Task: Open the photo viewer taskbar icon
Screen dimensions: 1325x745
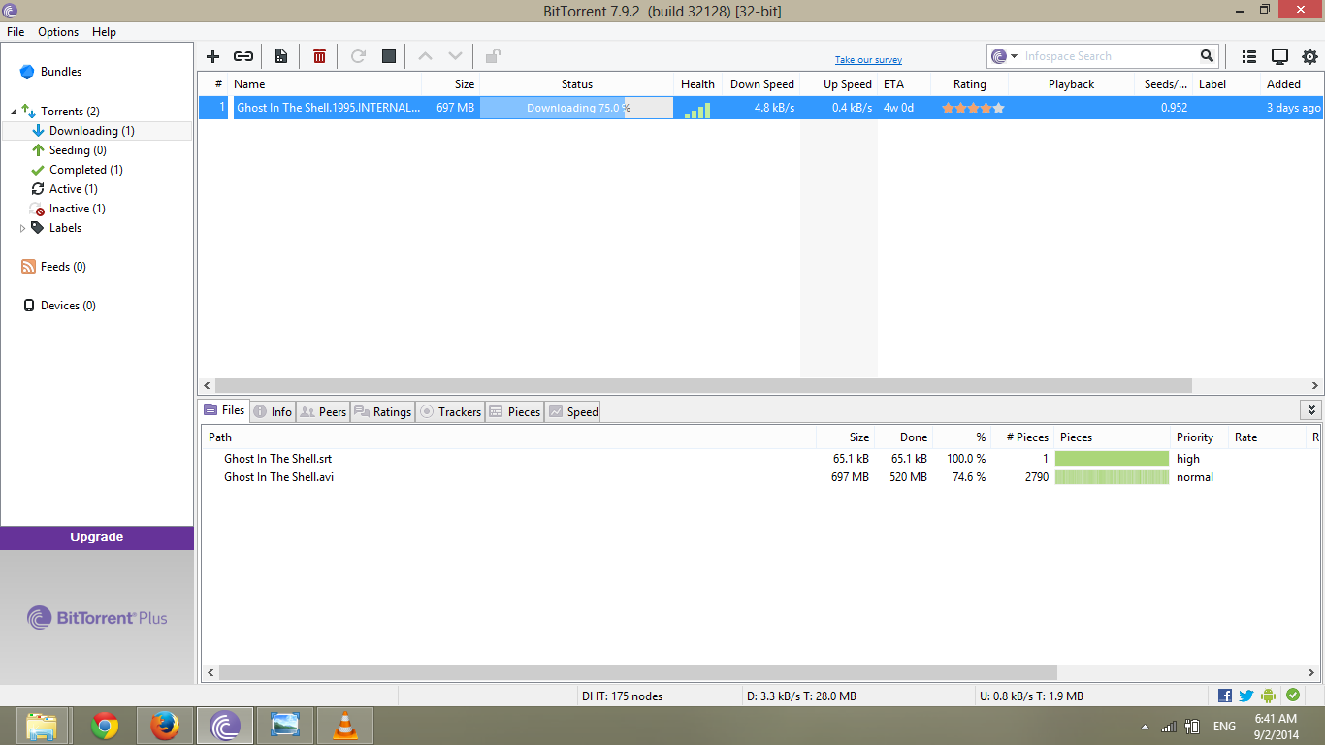Action: (x=285, y=726)
